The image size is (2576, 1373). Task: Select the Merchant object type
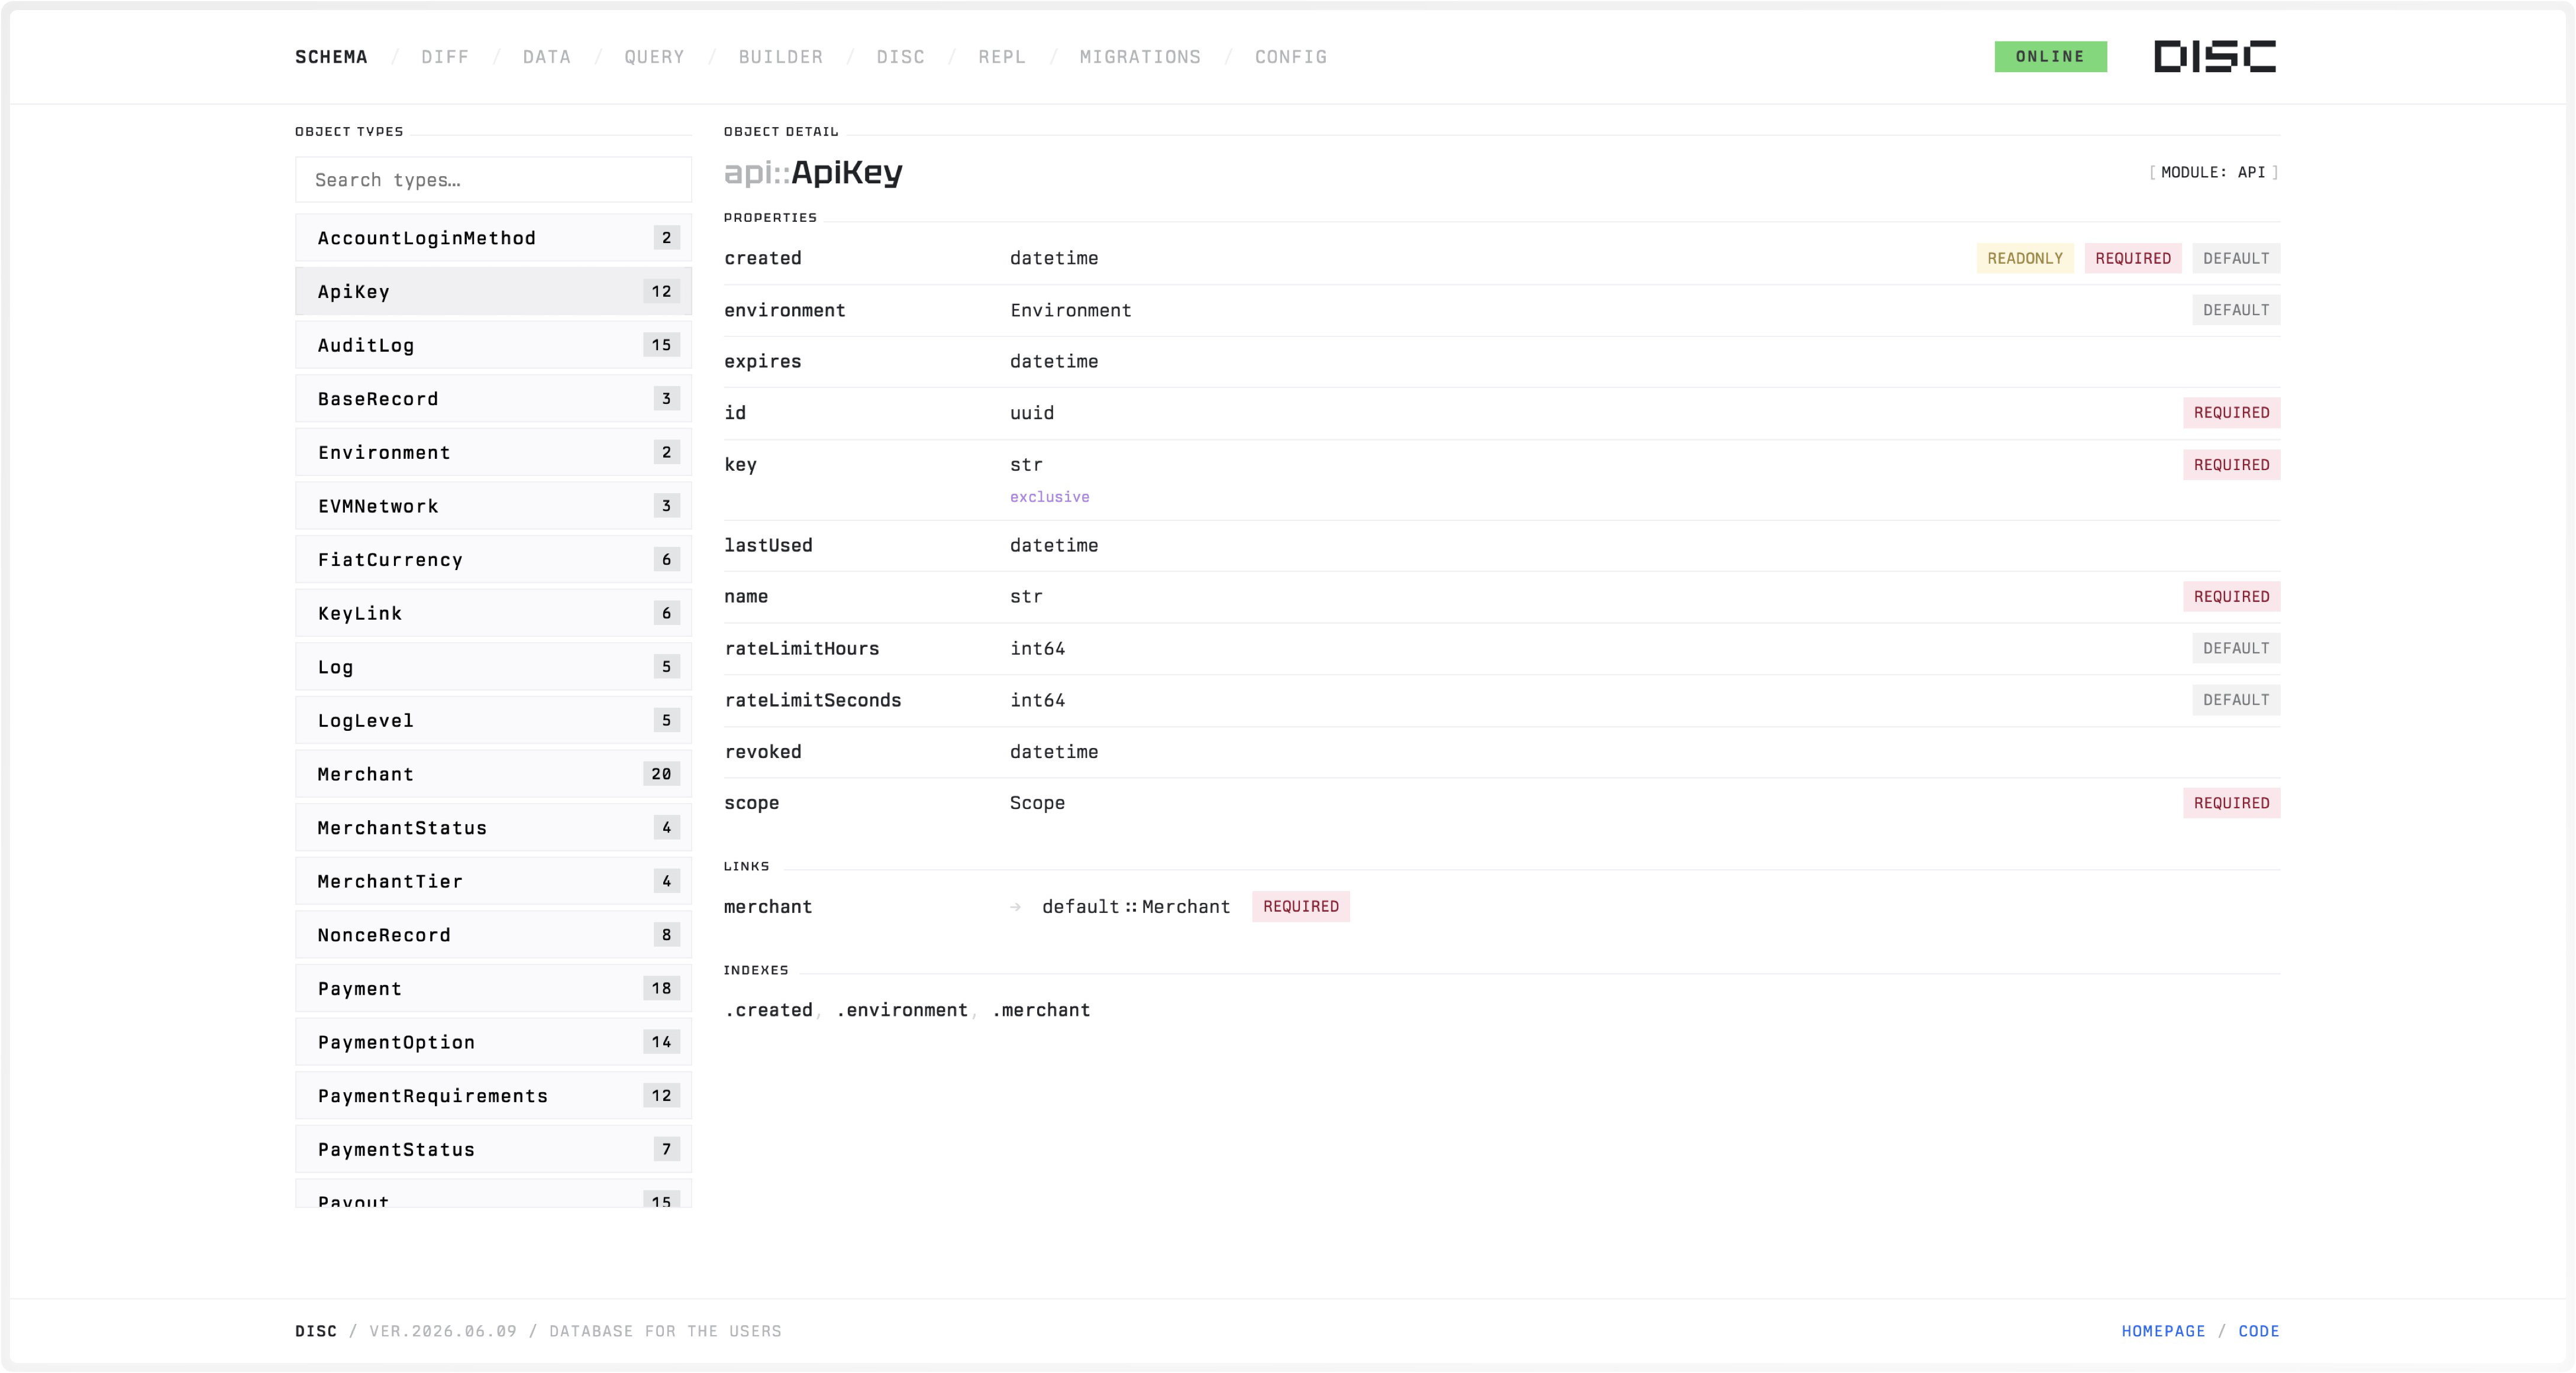point(493,775)
